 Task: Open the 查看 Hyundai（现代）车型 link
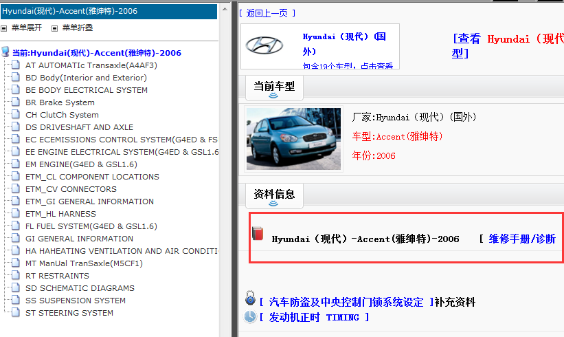pyautogui.click(x=508, y=46)
